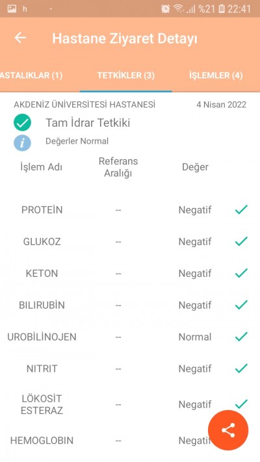Image resolution: width=260 pixels, height=462 pixels.
Task: Tap the battery indicator in status bar
Action: tap(222, 9)
